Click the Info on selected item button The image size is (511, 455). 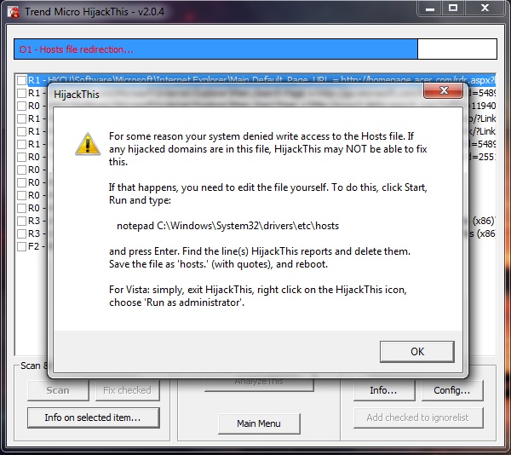[x=94, y=418]
